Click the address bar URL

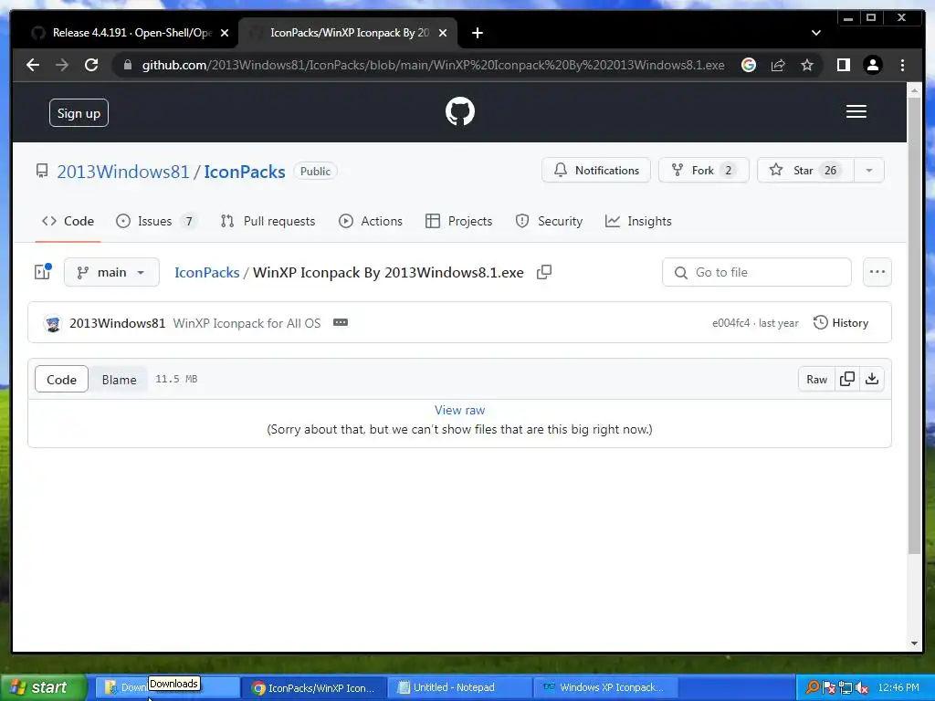(434, 65)
